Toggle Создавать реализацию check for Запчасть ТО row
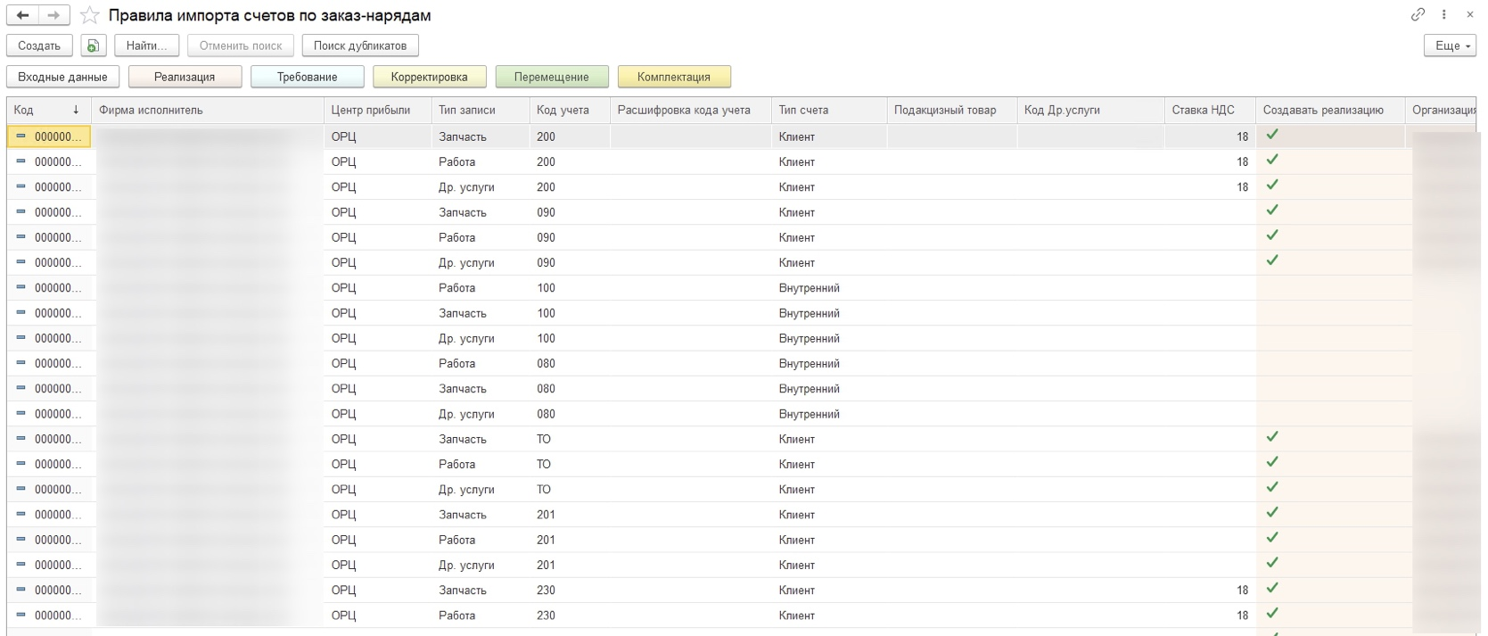Viewport: 1488px width, 636px height. tap(1272, 437)
